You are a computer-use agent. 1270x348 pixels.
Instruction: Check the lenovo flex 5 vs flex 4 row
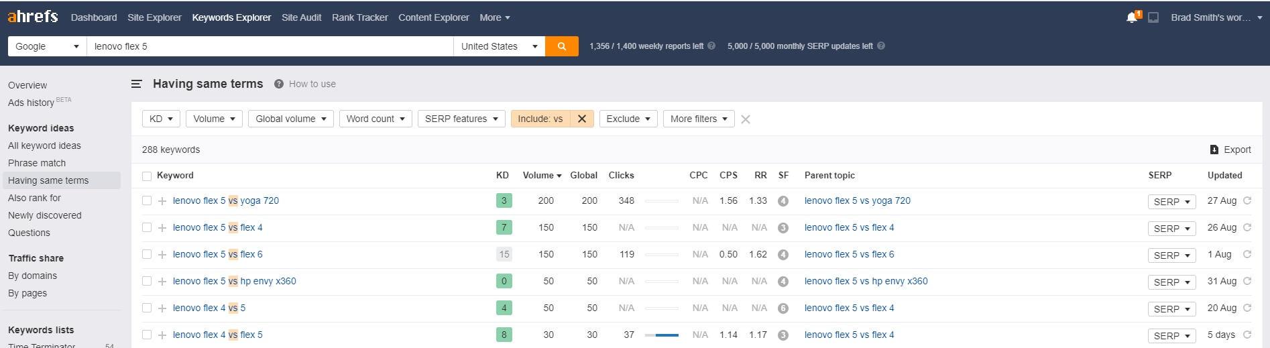[x=147, y=227]
